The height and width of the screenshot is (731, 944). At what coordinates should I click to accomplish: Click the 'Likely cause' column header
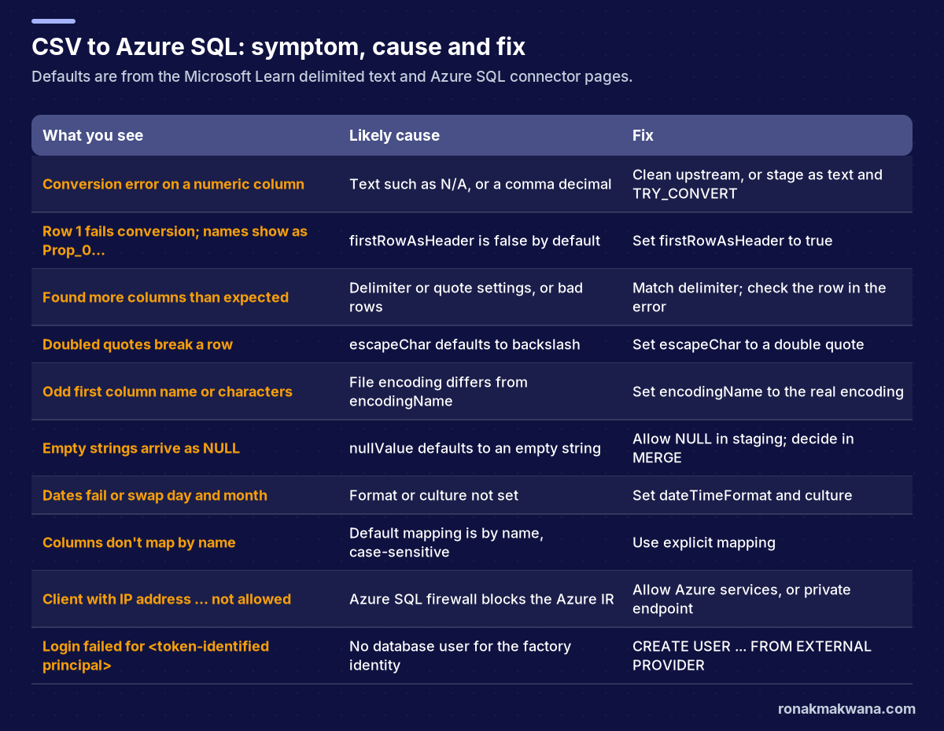[x=394, y=135]
